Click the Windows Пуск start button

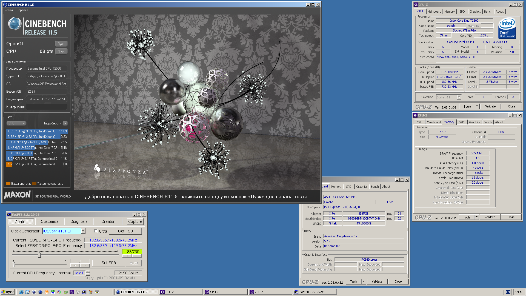tap(7, 292)
